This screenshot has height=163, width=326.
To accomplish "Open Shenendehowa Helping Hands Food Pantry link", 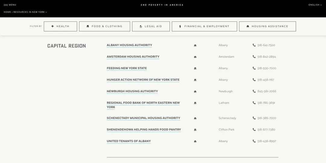I will point(144,129).
